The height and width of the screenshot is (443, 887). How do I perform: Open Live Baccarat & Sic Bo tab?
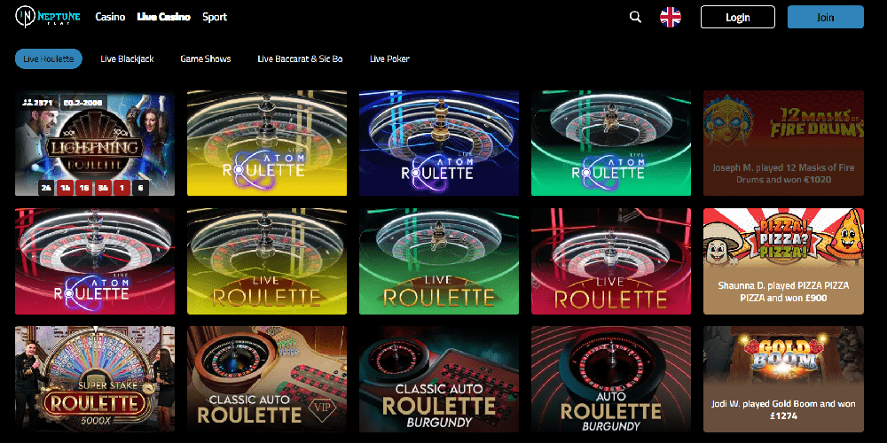[300, 58]
